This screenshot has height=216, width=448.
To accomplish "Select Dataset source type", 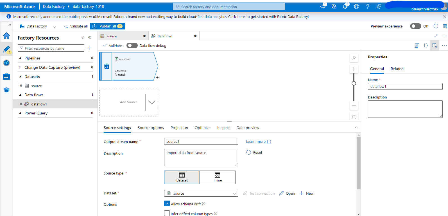I will coord(182,177).
